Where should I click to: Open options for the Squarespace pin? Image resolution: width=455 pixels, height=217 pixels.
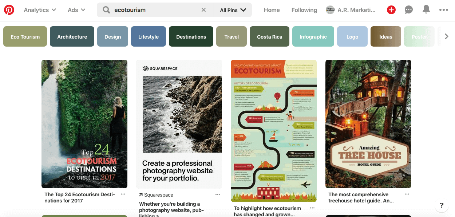pyautogui.click(x=218, y=194)
